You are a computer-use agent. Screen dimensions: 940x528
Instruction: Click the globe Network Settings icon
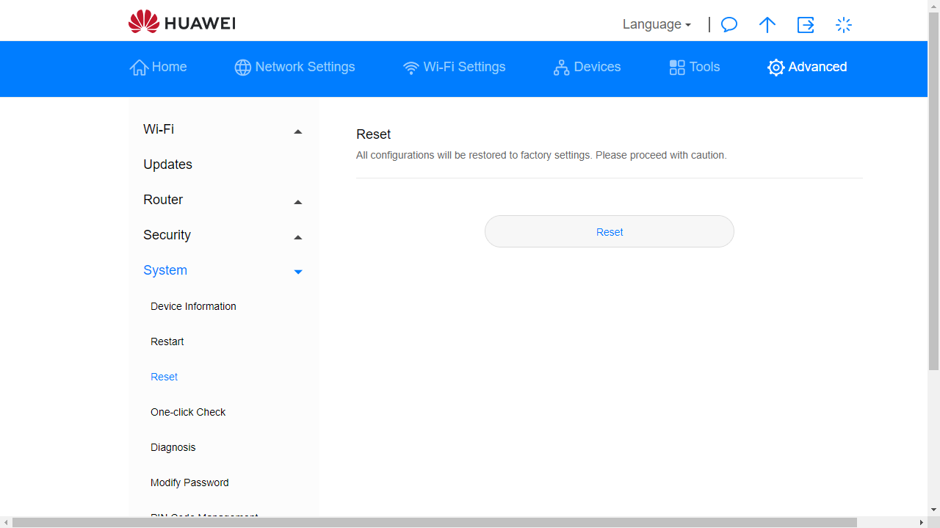click(x=242, y=68)
